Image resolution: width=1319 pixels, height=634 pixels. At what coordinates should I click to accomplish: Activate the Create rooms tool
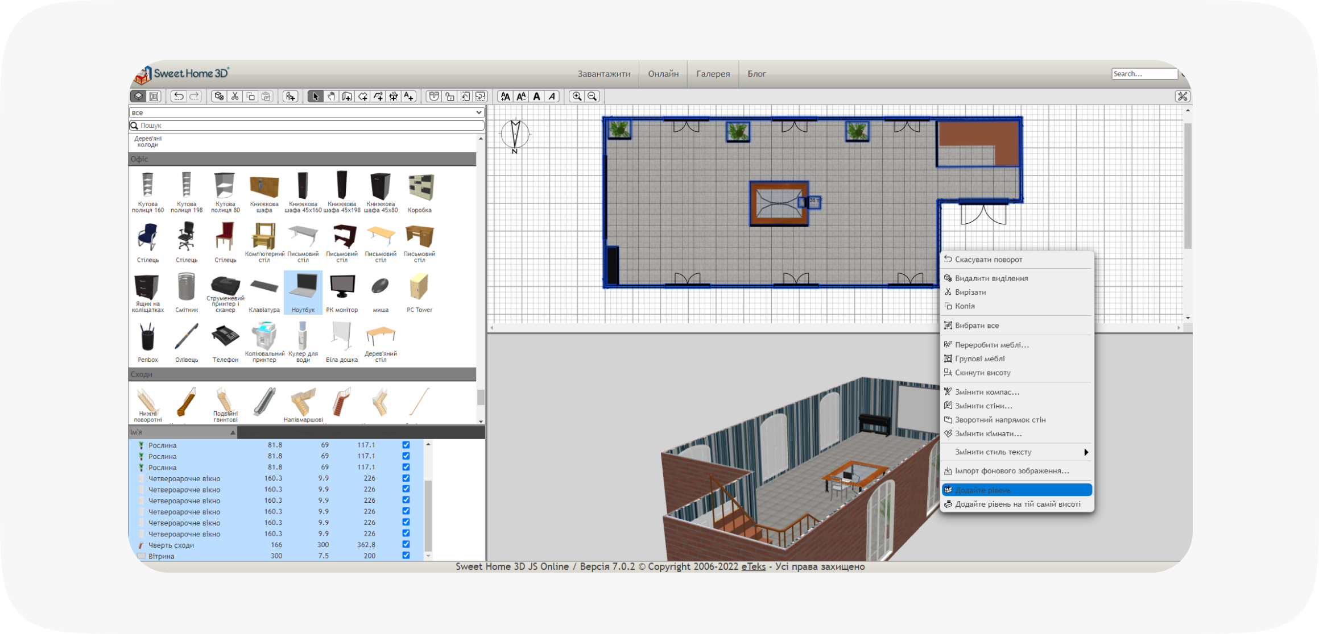362,97
